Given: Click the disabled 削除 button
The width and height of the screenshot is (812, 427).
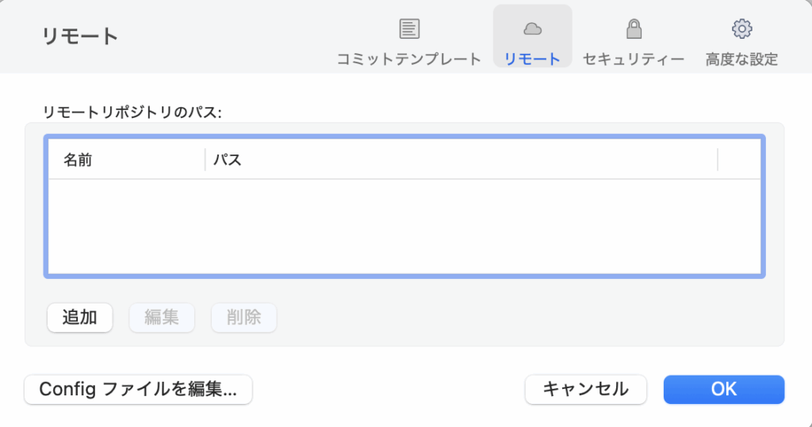Looking at the screenshot, I should pyautogui.click(x=243, y=317).
